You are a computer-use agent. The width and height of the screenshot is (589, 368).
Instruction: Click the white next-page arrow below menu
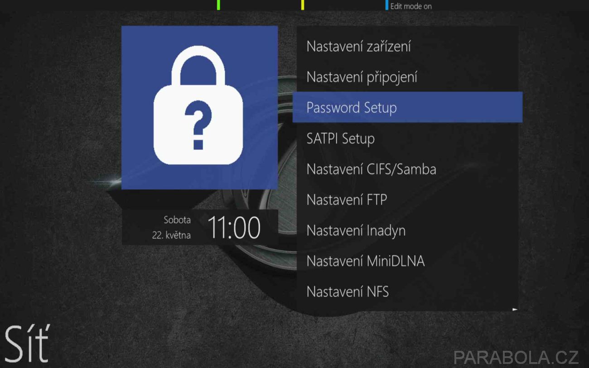[x=515, y=310]
